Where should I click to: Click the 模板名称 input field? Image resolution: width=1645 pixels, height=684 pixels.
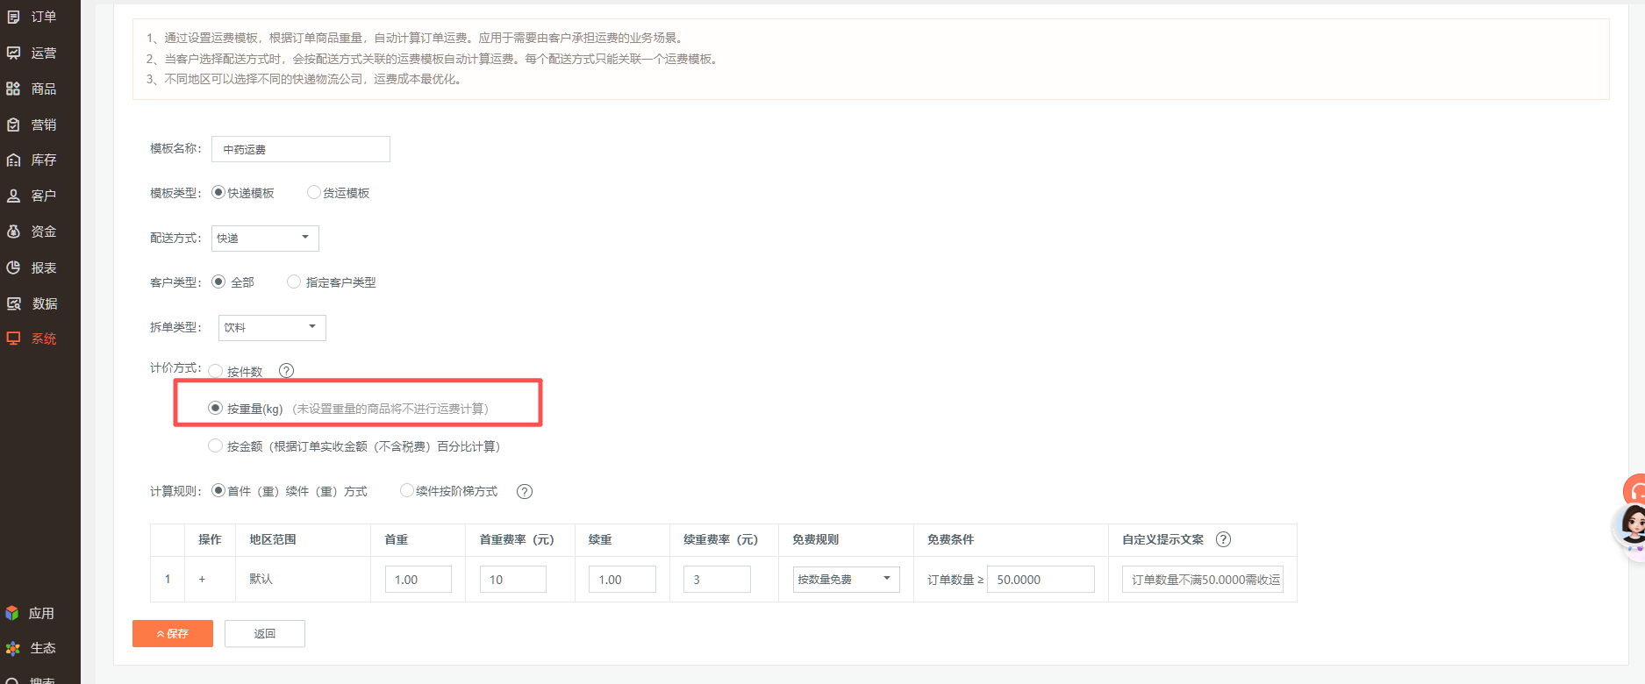tap(301, 149)
